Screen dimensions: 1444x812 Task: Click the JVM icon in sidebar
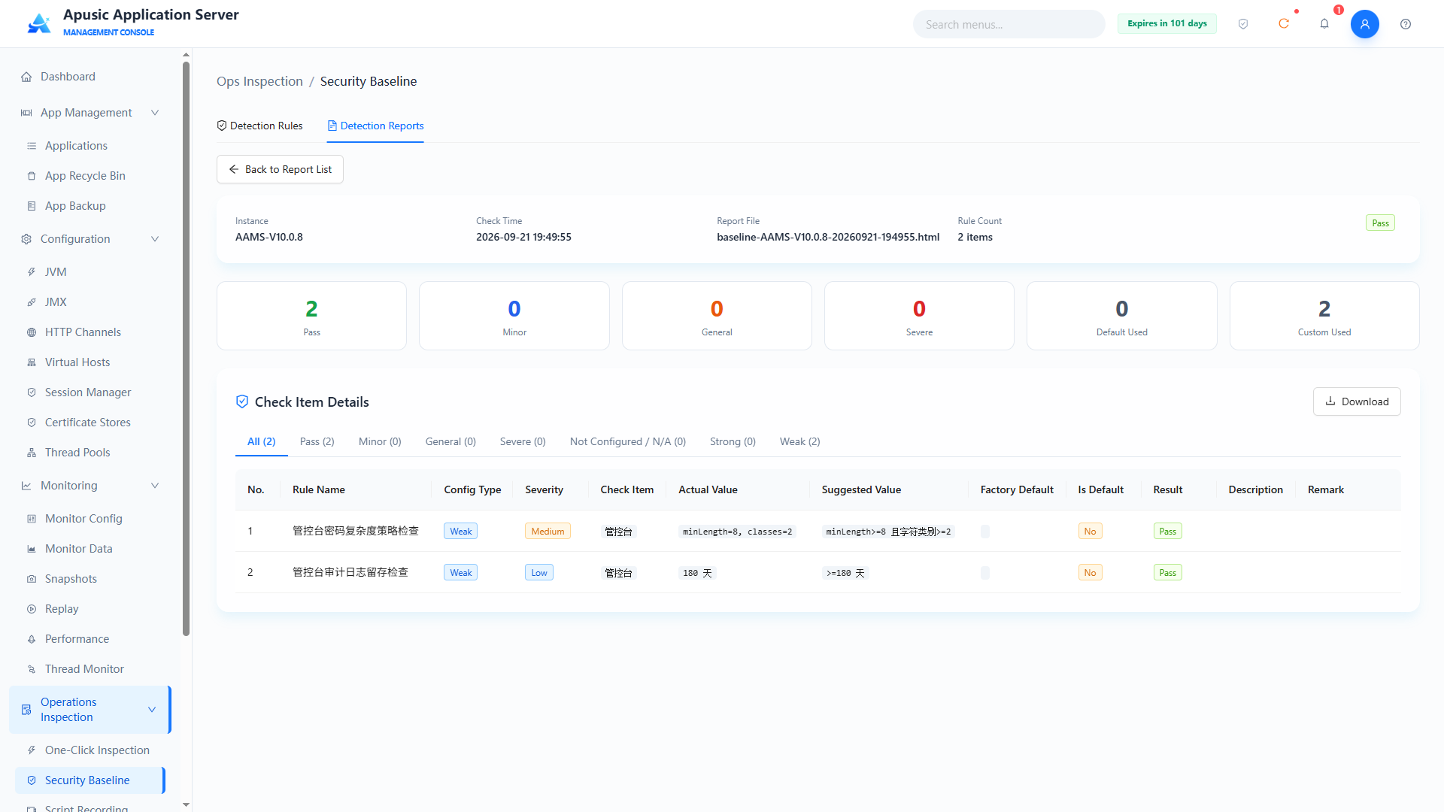point(32,272)
